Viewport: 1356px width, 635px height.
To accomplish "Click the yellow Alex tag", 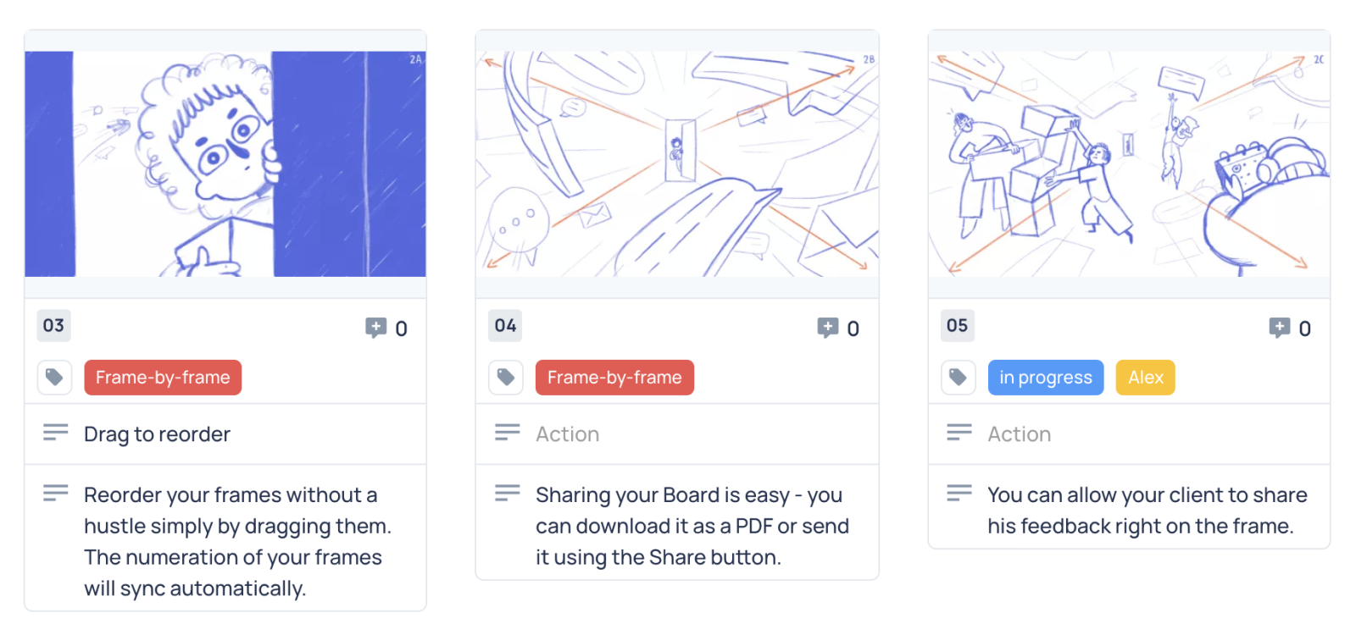I will tap(1146, 378).
